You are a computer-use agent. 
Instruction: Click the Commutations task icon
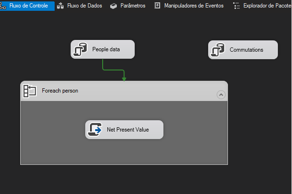click(x=218, y=49)
